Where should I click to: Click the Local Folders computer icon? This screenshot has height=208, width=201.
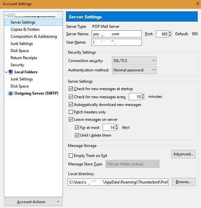(11, 72)
